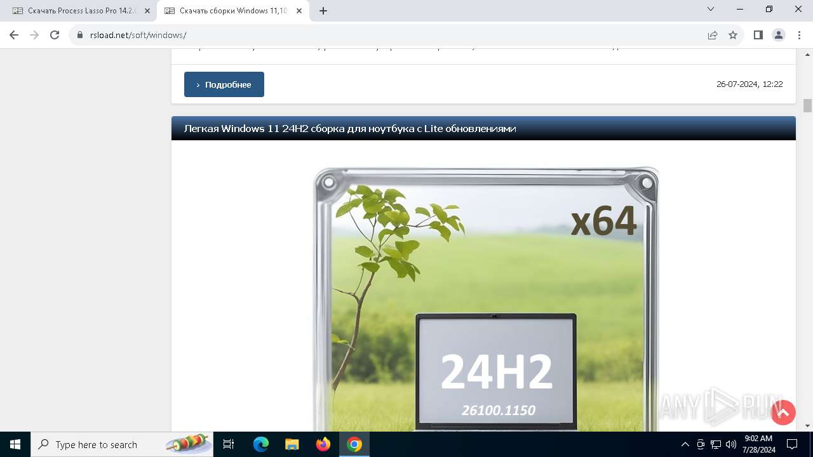Select the Скачать сборки Windows tab
This screenshot has height=457, width=813.
pyautogui.click(x=232, y=11)
